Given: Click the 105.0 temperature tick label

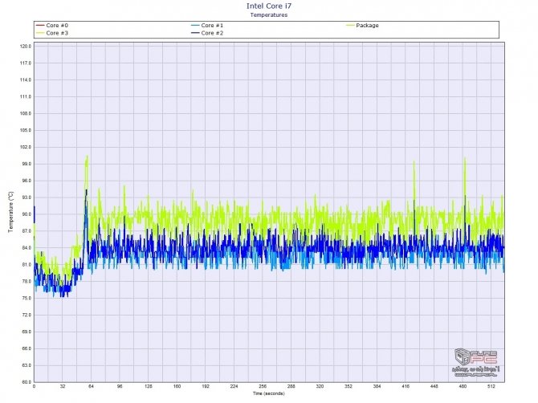Looking at the screenshot, I should (26, 130).
